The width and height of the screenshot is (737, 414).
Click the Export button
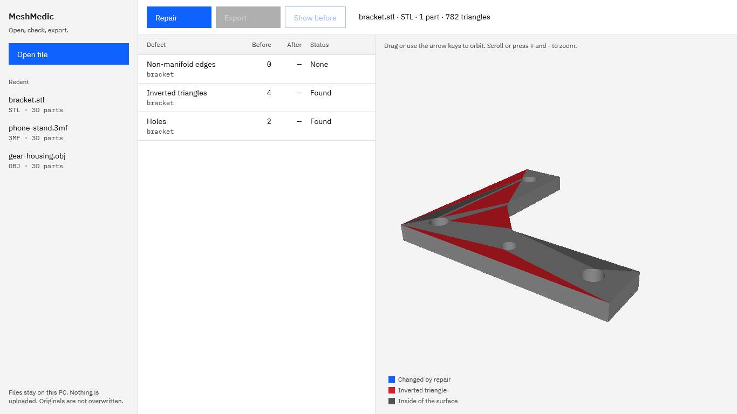click(x=248, y=17)
